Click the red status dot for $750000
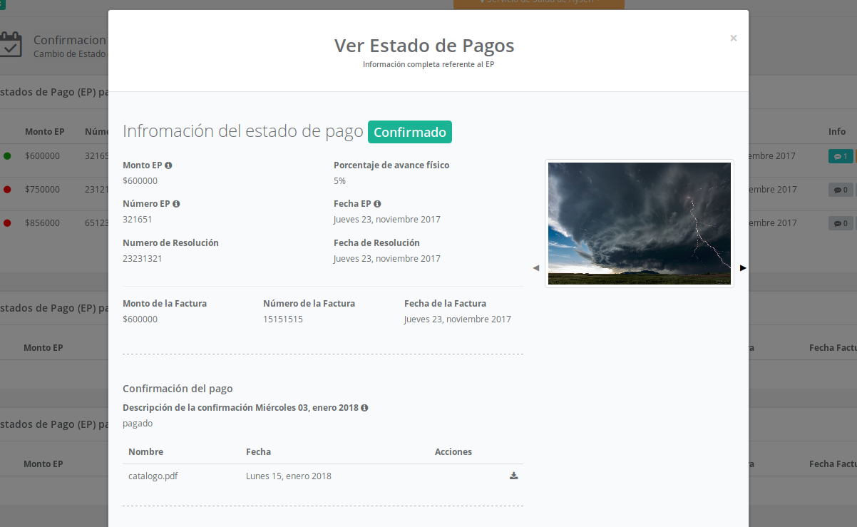 click(x=7, y=190)
